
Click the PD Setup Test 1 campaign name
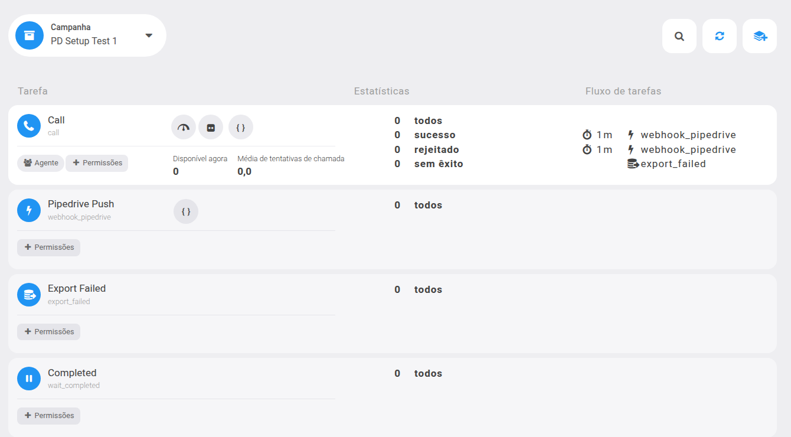pyautogui.click(x=84, y=41)
